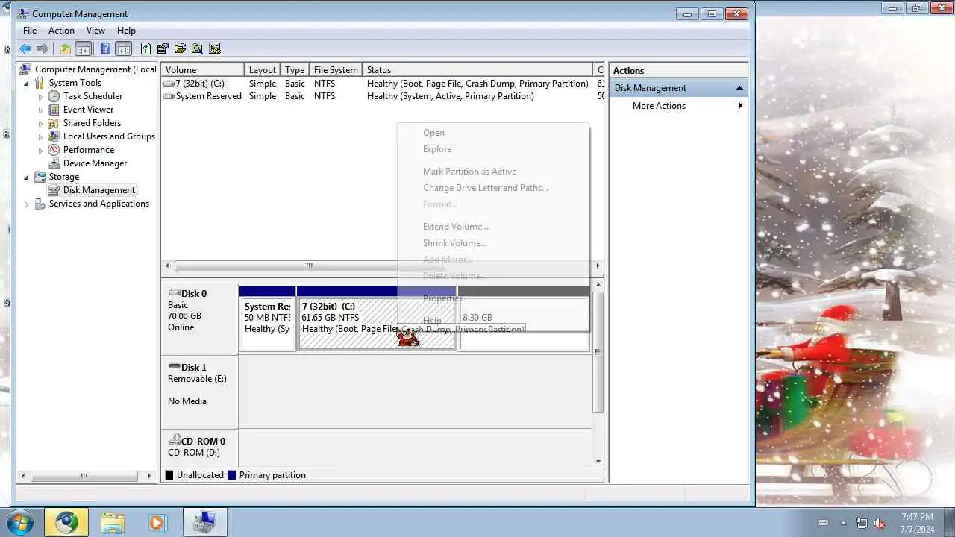Sort by the Layout column header
This screenshot has height=537, width=955.
[263, 70]
